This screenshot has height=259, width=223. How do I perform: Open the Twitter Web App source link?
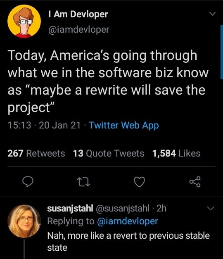click(124, 125)
